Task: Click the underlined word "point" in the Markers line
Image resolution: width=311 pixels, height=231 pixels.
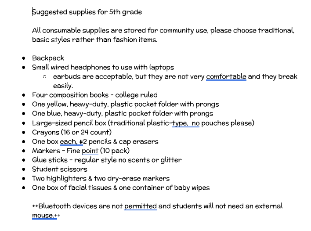Action: click(90, 151)
